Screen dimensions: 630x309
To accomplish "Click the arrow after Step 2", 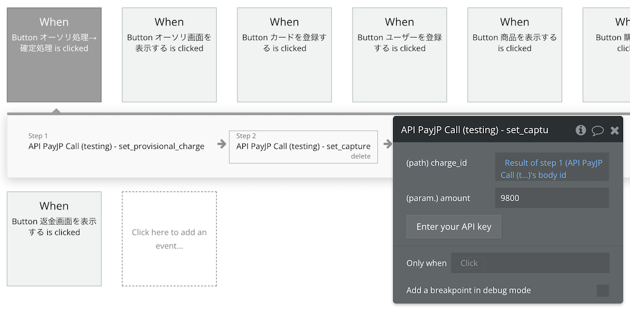I will click(387, 144).
